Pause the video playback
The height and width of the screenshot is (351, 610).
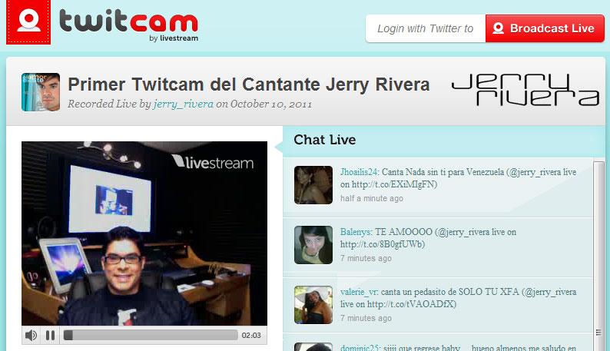click(50, 335)
